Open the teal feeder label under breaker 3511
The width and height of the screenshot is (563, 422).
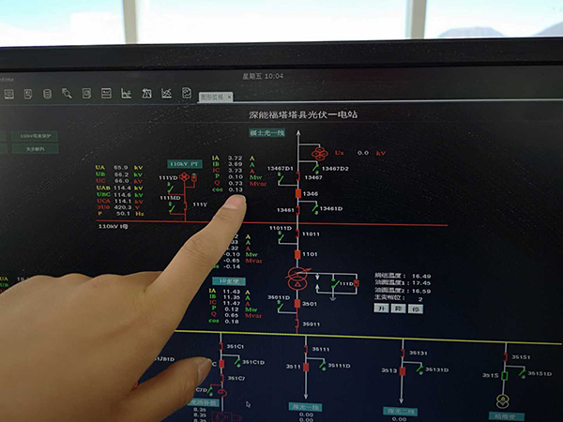[305, 407]
